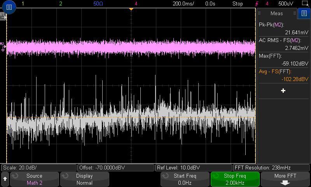This screenshot has height=187, width=311.
Task: Tap the 0.0s horizontal delay value
Action: pos(210,4)
